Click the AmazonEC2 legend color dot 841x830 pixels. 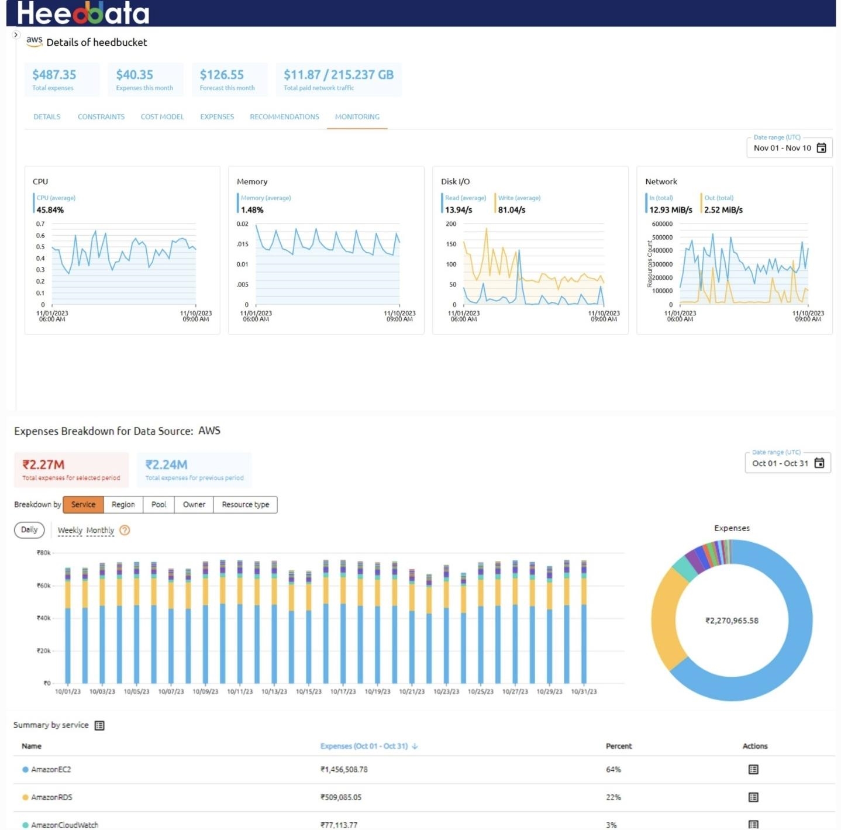(24, 770)
